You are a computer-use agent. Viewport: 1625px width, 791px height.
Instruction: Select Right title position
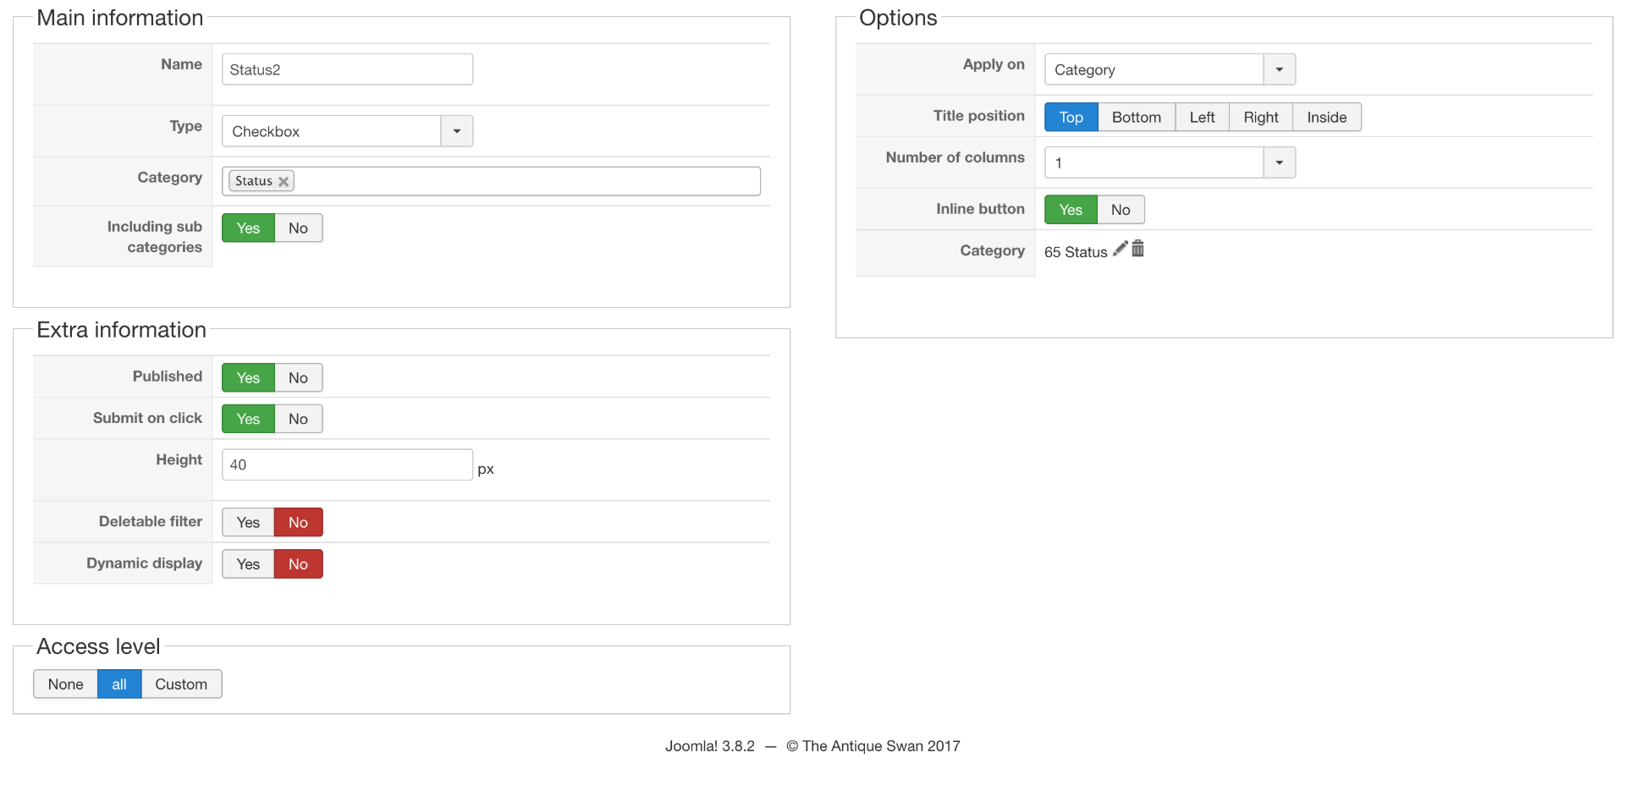(x=1260, y=118)
